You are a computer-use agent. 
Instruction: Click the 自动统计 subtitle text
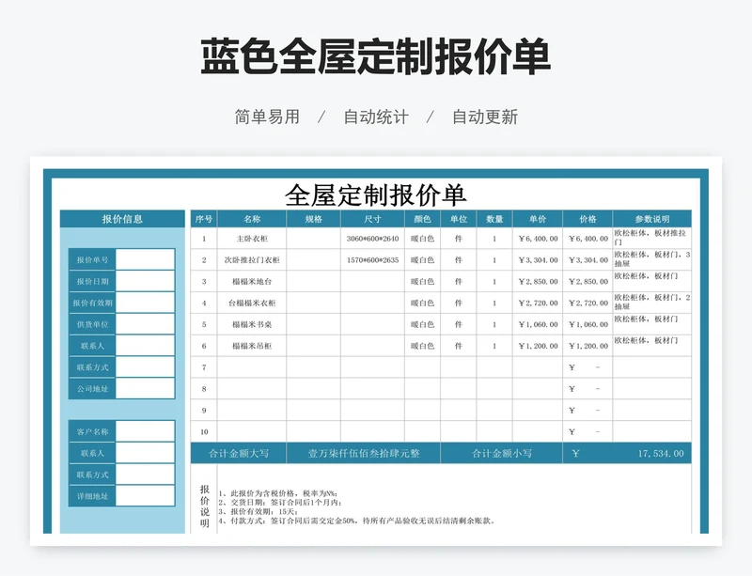[376, 117]
